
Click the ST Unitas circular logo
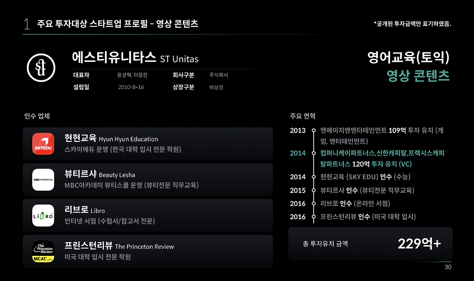point(41,67)
